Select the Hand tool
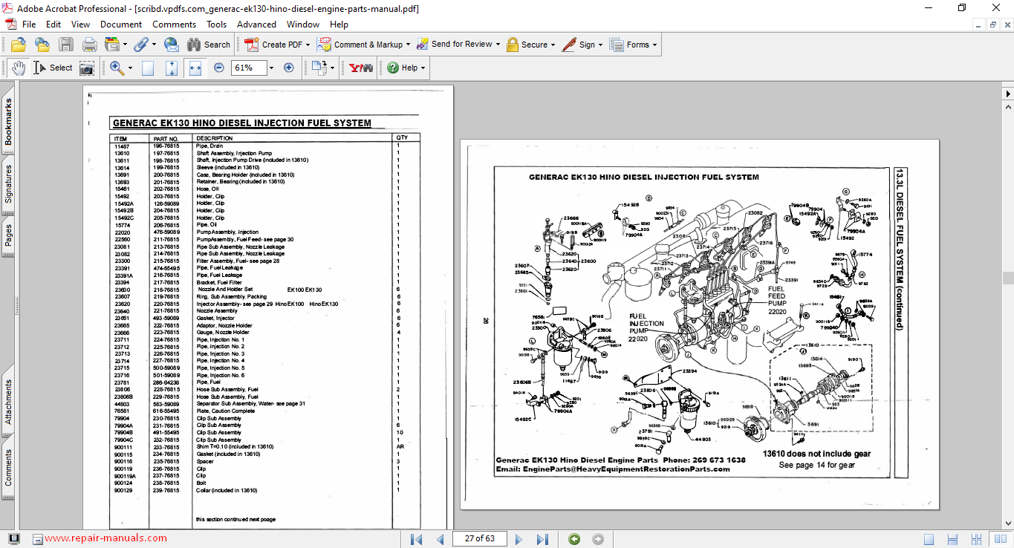The height and width of the screenshot is (548, 1014). click(x=18, y=68)
